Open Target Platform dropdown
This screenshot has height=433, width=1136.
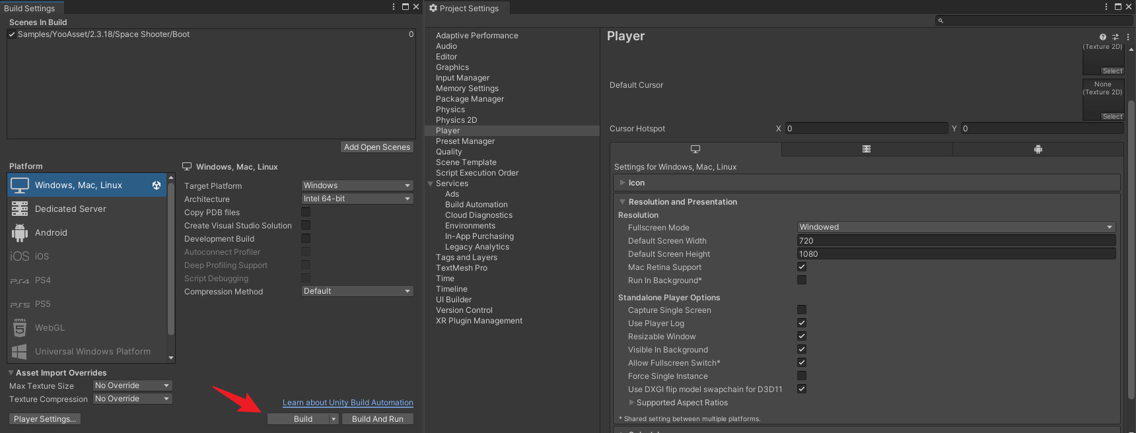[357, 185]
